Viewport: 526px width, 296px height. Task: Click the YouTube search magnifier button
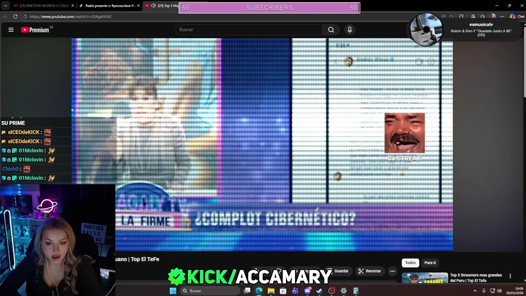[x=331, y=30]
